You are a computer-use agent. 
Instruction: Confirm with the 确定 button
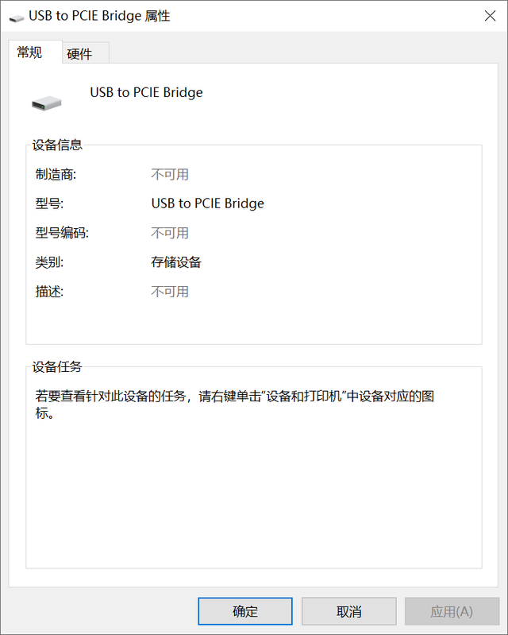coord(245,611)
